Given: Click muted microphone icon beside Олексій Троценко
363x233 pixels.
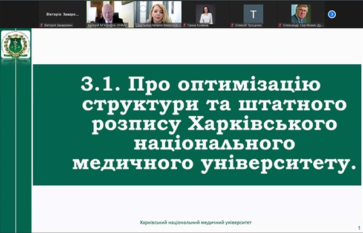Looking at the screenshot, I should point(232,25).
